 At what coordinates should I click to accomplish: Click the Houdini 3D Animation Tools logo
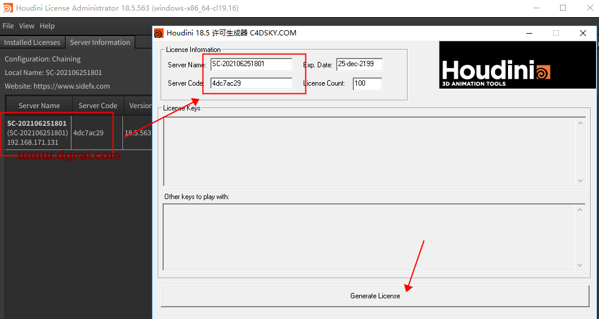pos(517,65)
